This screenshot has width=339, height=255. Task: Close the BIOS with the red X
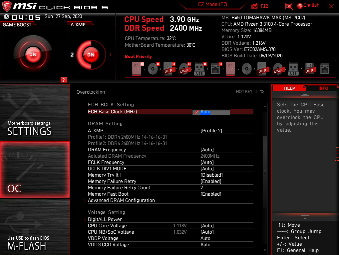pyautogui.click(x=331, y=6)
